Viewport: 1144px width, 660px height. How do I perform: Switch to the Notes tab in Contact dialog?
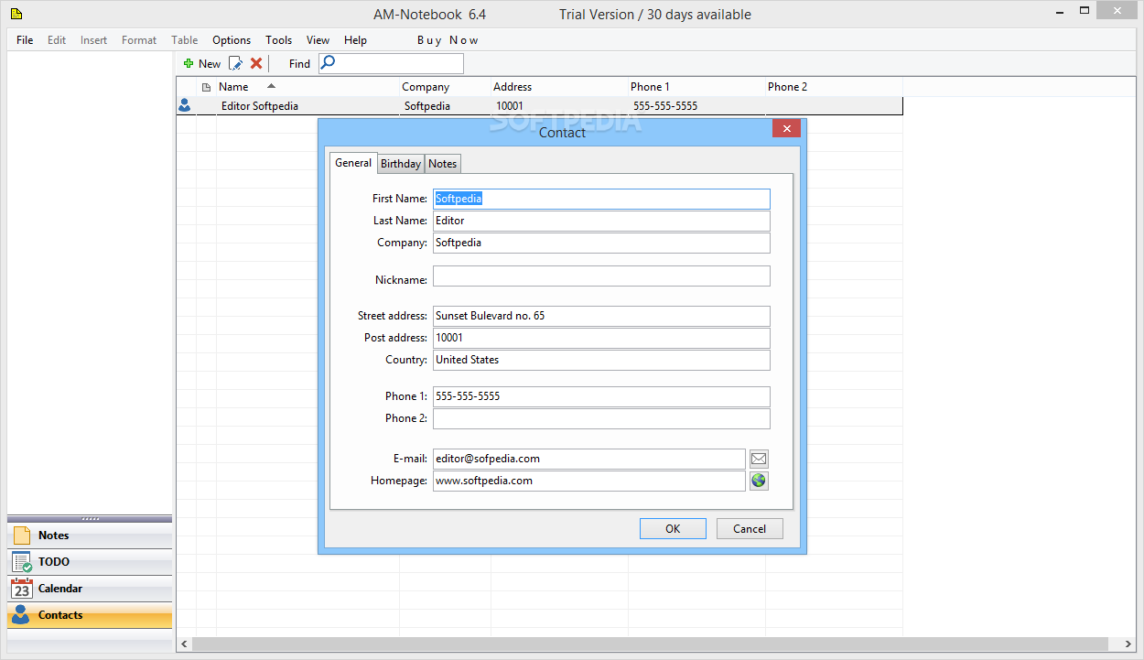click(443, 164)
